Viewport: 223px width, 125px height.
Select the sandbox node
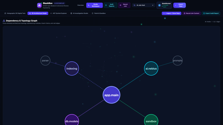151,119
